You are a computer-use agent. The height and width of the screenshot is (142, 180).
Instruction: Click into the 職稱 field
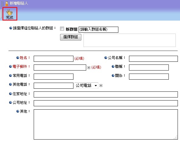(149, 68)
